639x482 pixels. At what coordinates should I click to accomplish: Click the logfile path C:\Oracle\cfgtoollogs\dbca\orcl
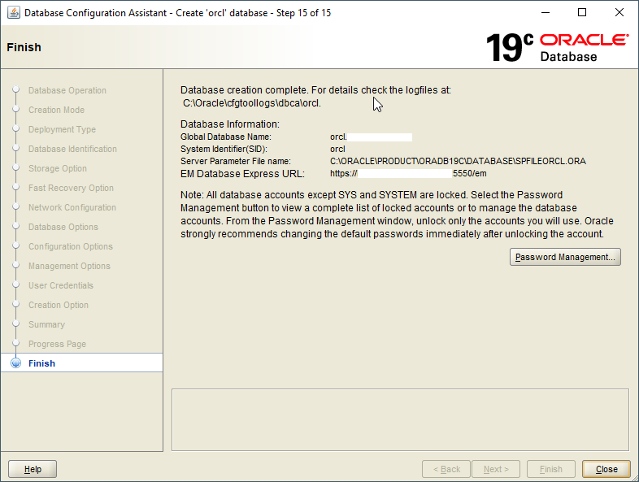point(252,103)
